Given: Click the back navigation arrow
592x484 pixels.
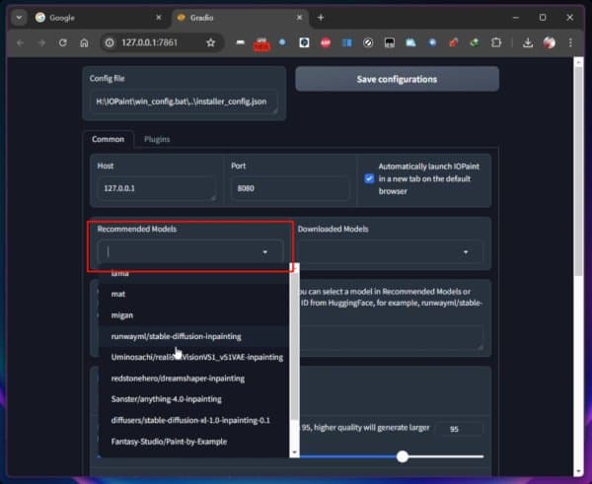Looking at the screenshot, I should [20, 42].
